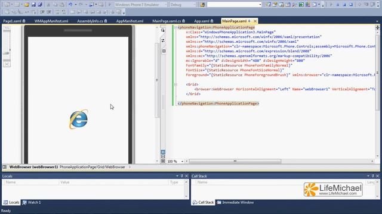The width and height of the screenshot is (382, 214).
Task: Select the Immediate Window tab
Action: click(x=235, y=202)
